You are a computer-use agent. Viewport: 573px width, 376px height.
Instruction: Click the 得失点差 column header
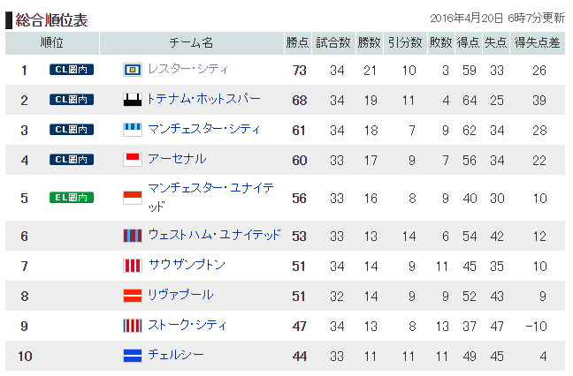tap(538, 42)
